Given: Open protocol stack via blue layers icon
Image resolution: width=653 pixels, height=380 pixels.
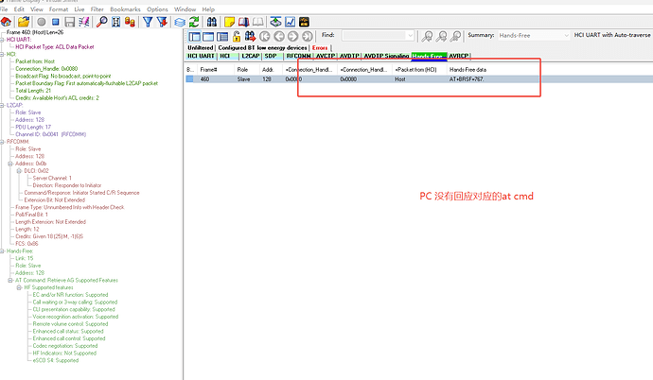Looking at the screenshot, I should pyautogui.click(x=180, y=22).
